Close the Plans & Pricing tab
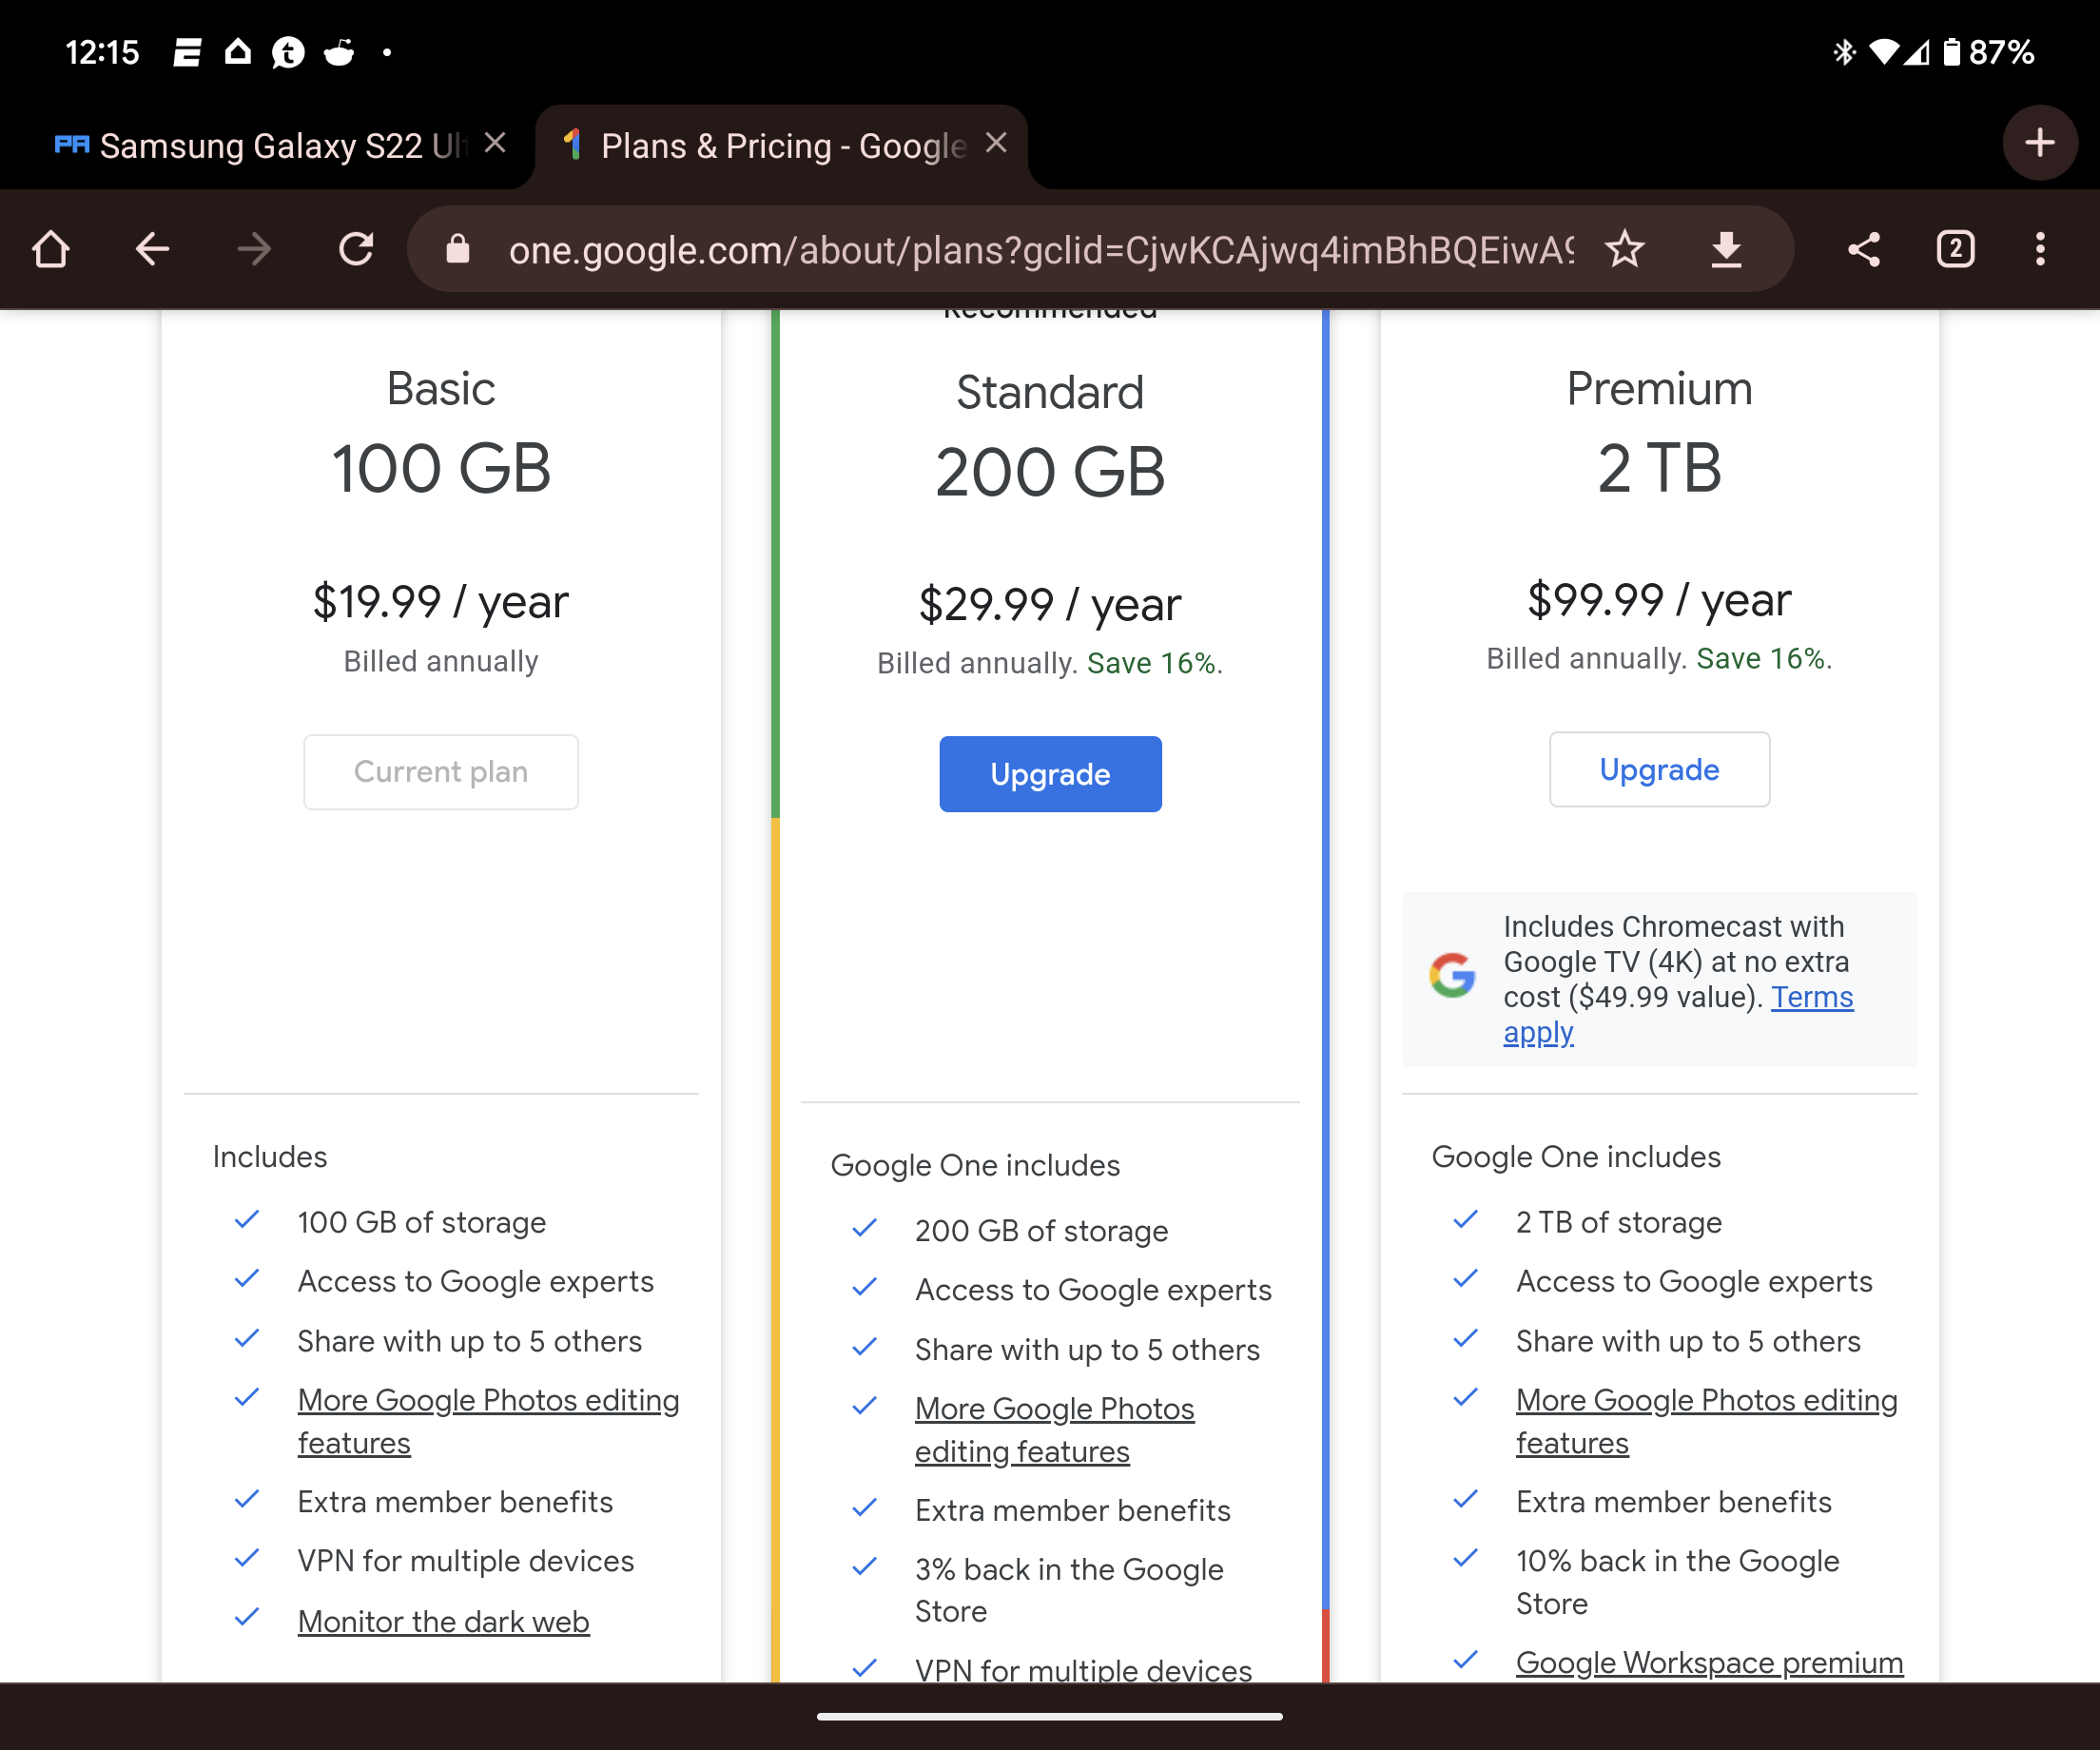 (x=996, y=143)
